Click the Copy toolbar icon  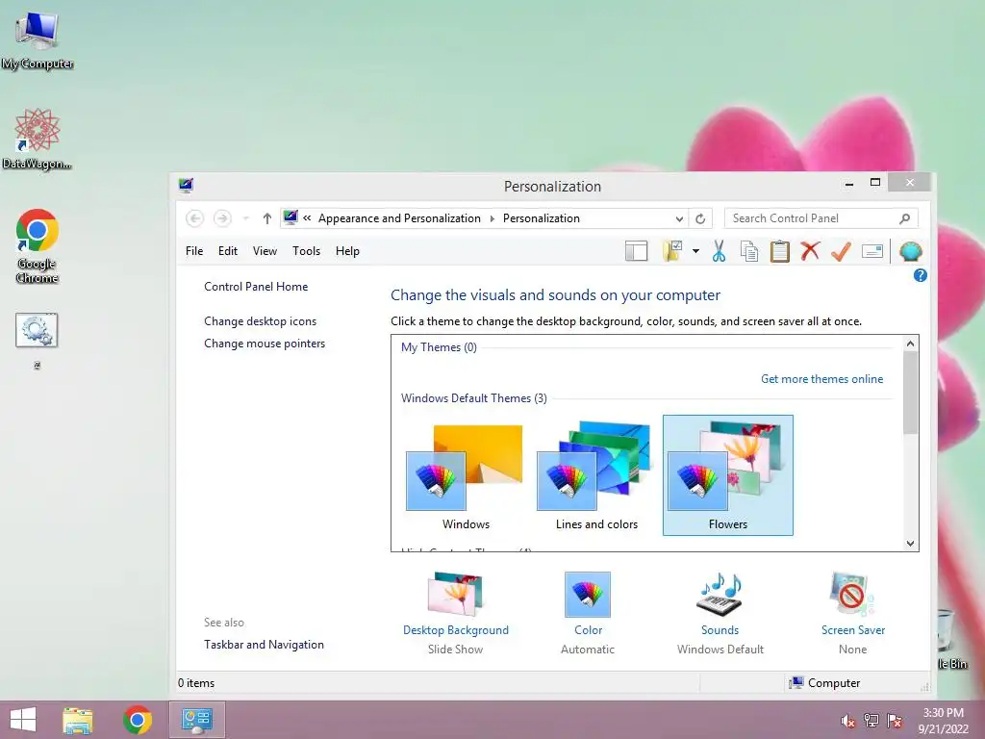[x=748, y=251]
